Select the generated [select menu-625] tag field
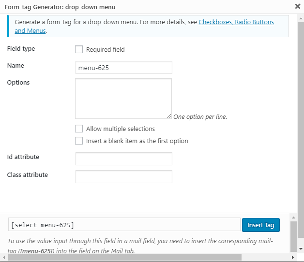This screenshot has width=304, height=262. 124,225
